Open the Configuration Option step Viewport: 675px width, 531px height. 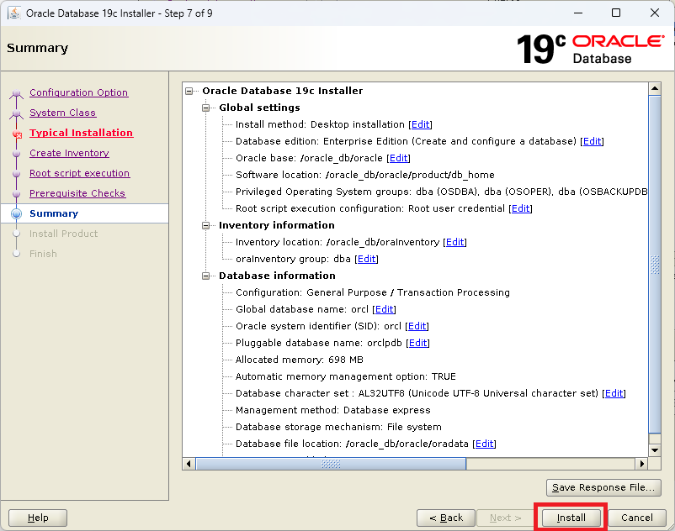(78, 92)
